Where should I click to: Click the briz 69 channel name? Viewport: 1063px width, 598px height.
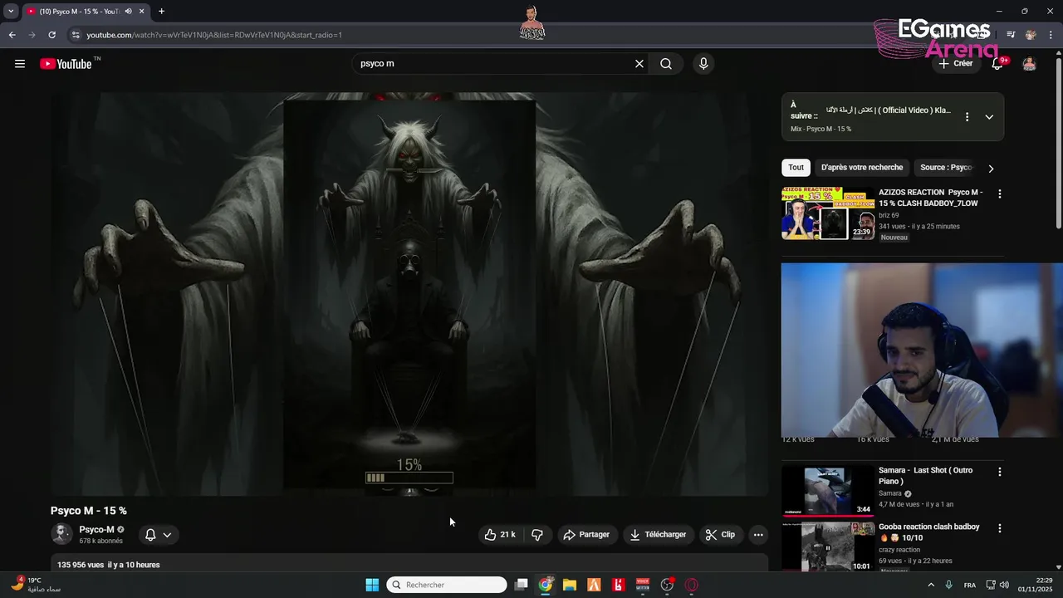pos(889,215)
